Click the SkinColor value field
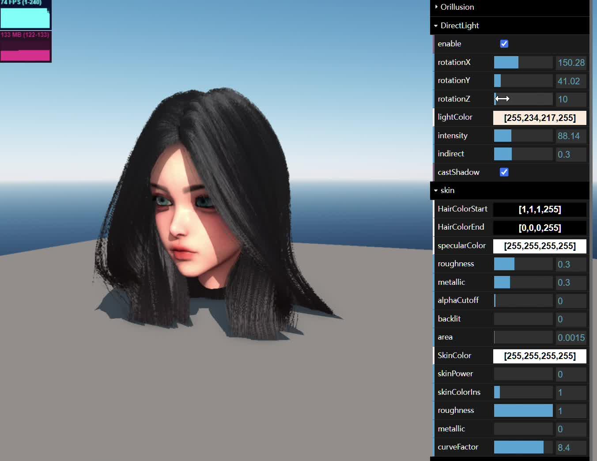 coord(540,356)
